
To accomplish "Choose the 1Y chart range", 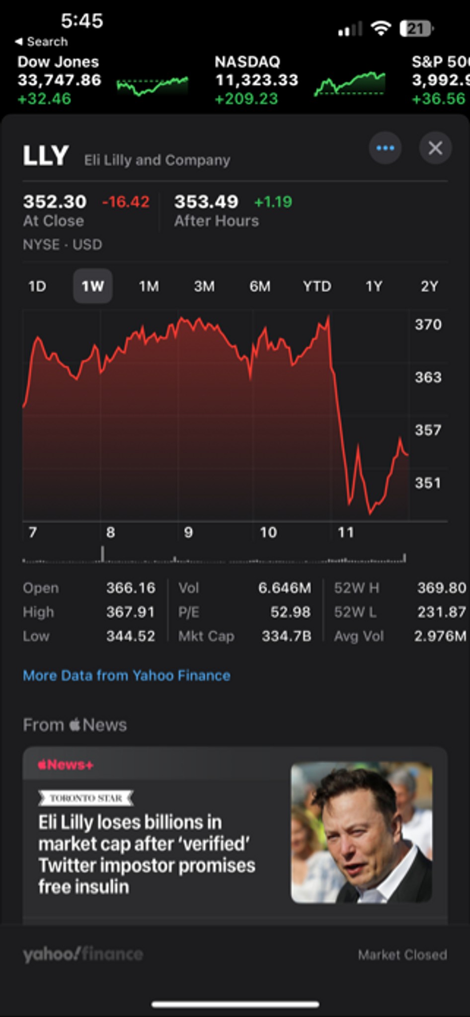I will pos(374,287).
